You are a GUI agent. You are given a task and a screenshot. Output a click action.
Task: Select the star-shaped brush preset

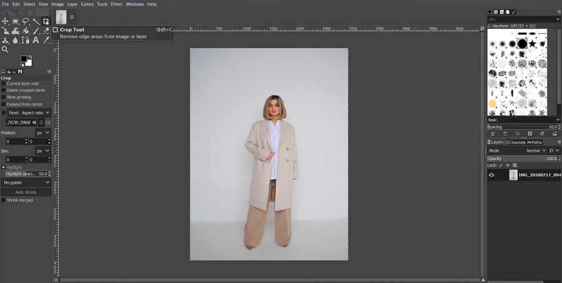[x=533, y=44]
